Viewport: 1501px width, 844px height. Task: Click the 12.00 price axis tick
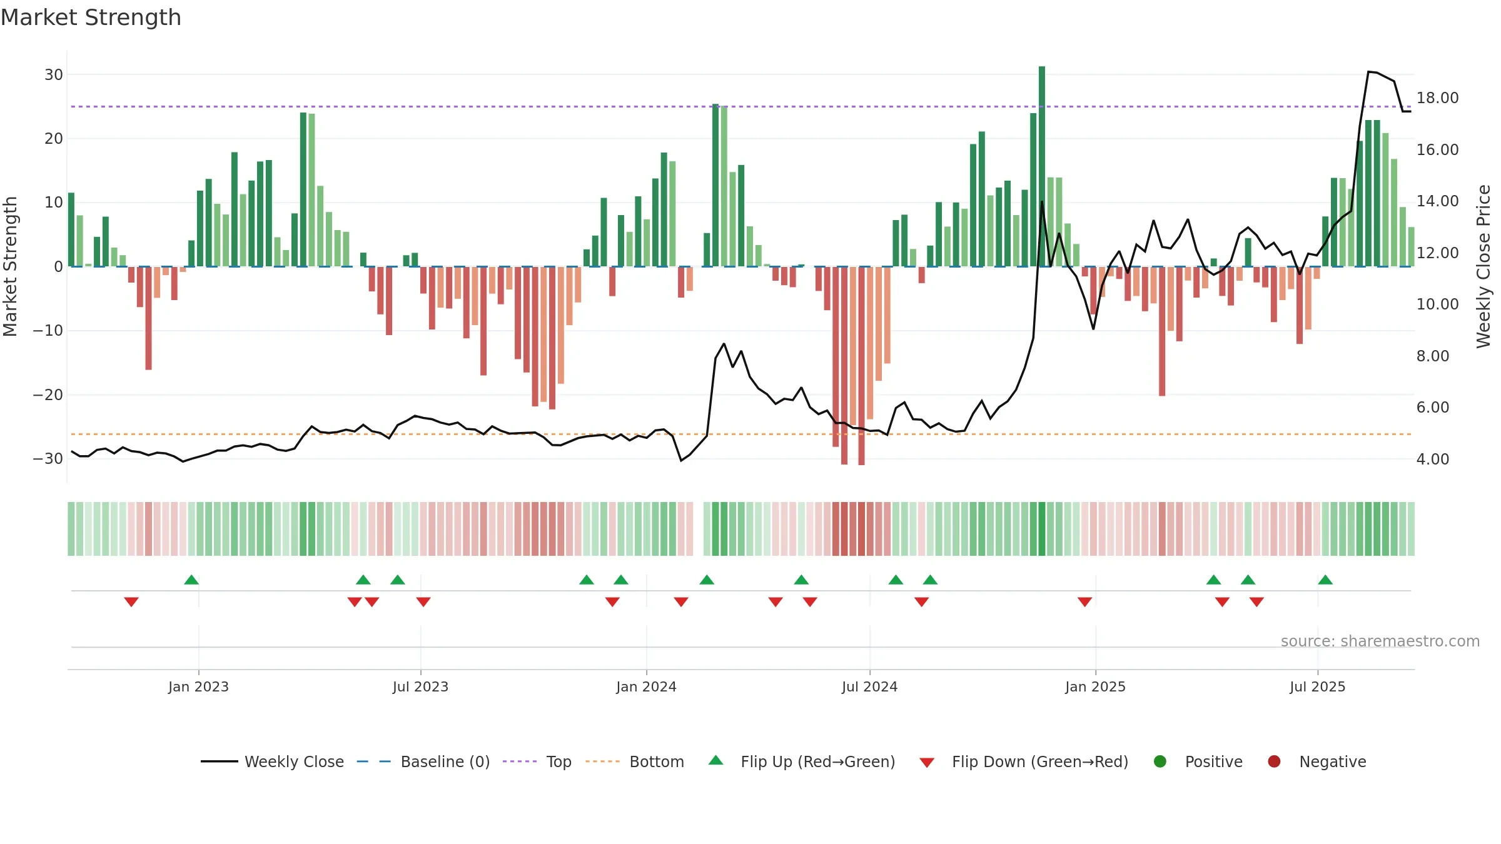(x=1437, y=253)
